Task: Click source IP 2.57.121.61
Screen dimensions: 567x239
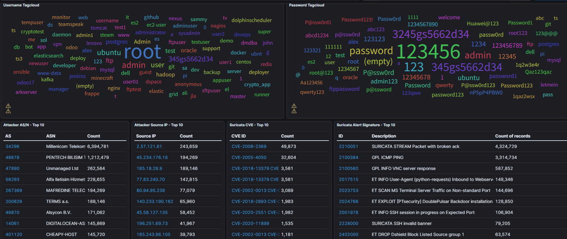Action: click(x=149, y=146)
